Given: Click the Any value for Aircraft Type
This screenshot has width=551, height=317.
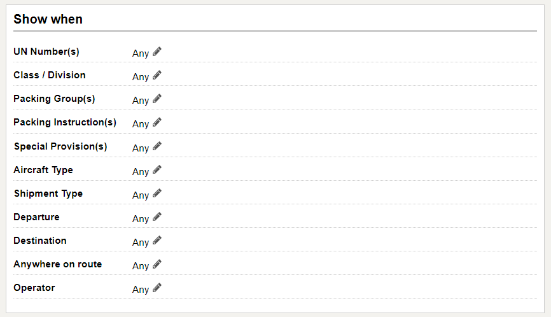Looking at the screenshot, I should tap(141, 172).
